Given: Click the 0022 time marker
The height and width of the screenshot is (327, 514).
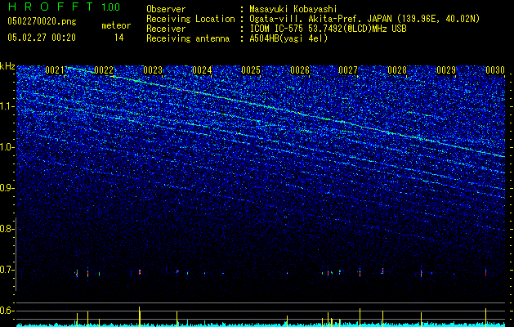Looking at the screenshot, I should [104, 70].
